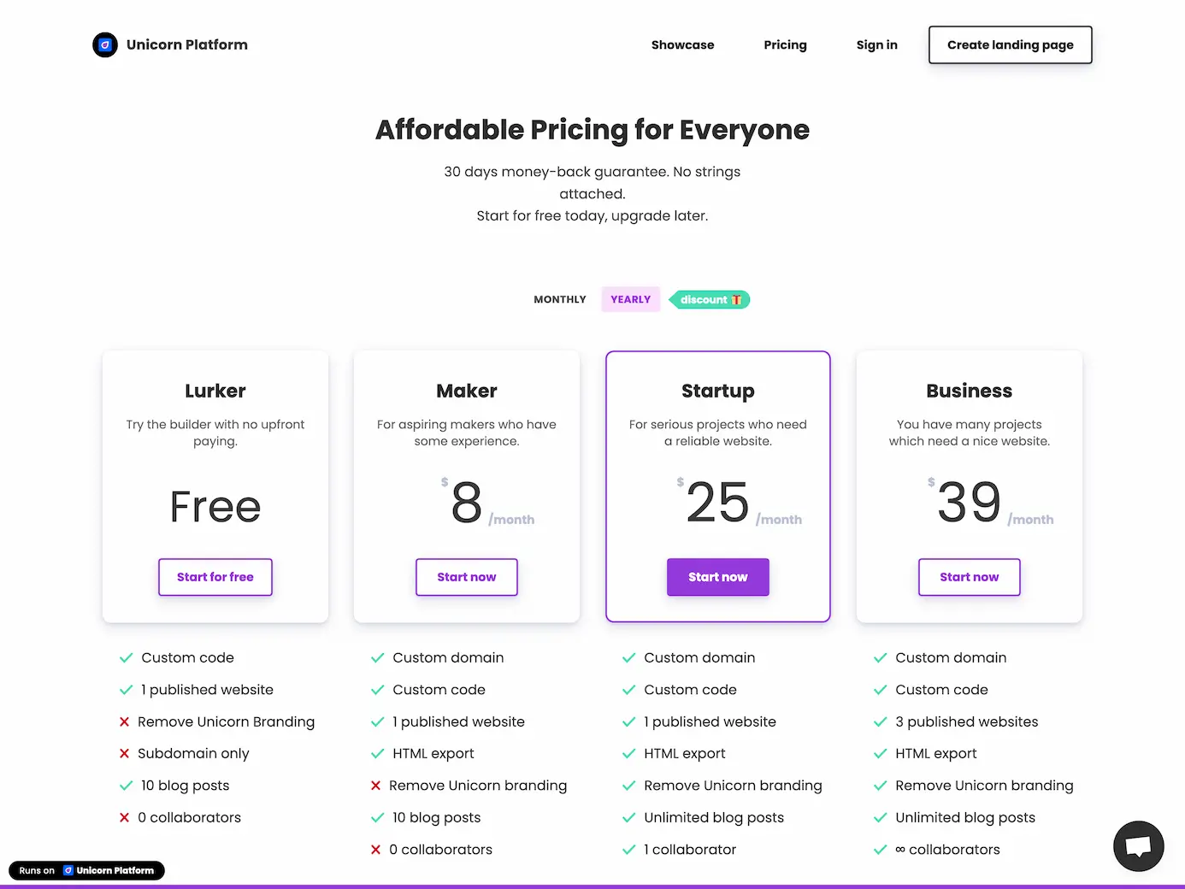Click Start now on the Business plan
Screen dimensions: 1185x889
point(969,577)
